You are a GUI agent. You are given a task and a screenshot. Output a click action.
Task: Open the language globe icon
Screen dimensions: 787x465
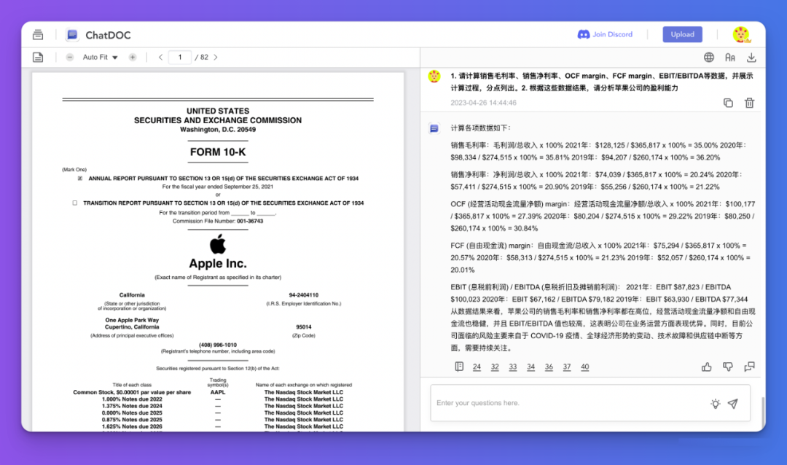click(709, 58)
